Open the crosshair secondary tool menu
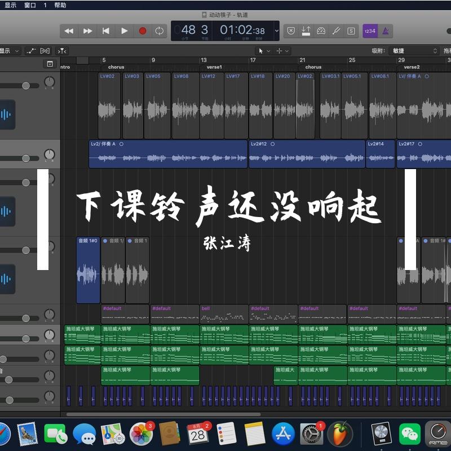The width and height of the screenshot is (451, 451). [x=282, y=51]
